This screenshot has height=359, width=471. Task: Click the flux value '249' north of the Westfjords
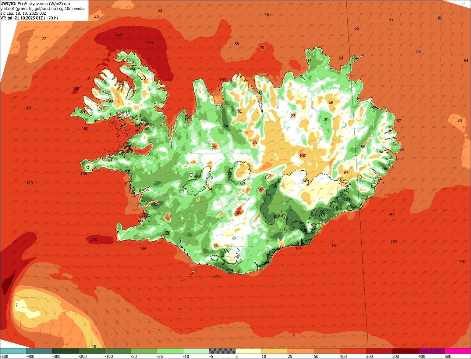(x=149, y=43)
